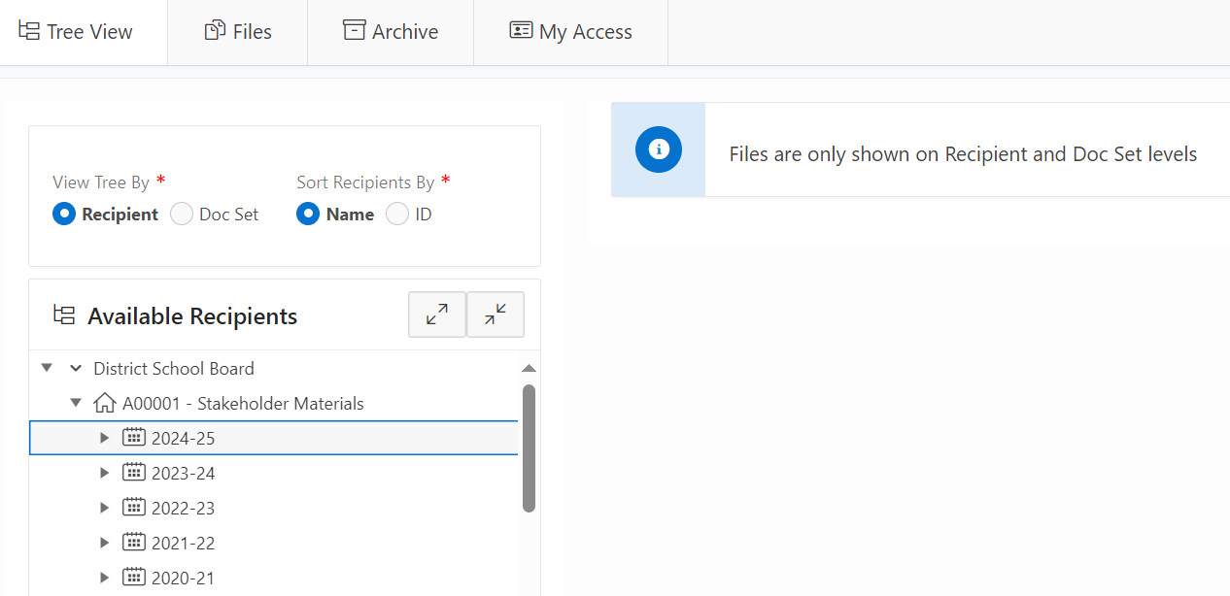1230x596 pixels.
Task: Click the calendar icon for 2023-24
Action: pos(134,473)
